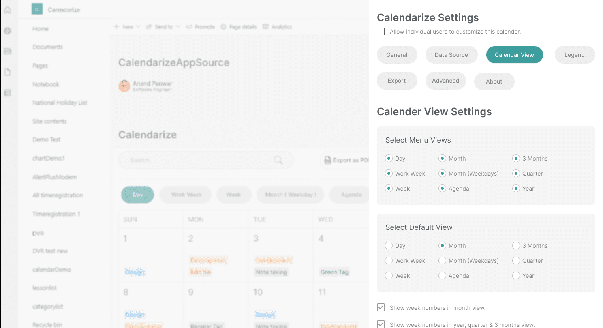Image resolution: width=603 pixels, height=328 pixels.
Task: Uncheck Show week numbers in month view
Action: coord(381,307)
